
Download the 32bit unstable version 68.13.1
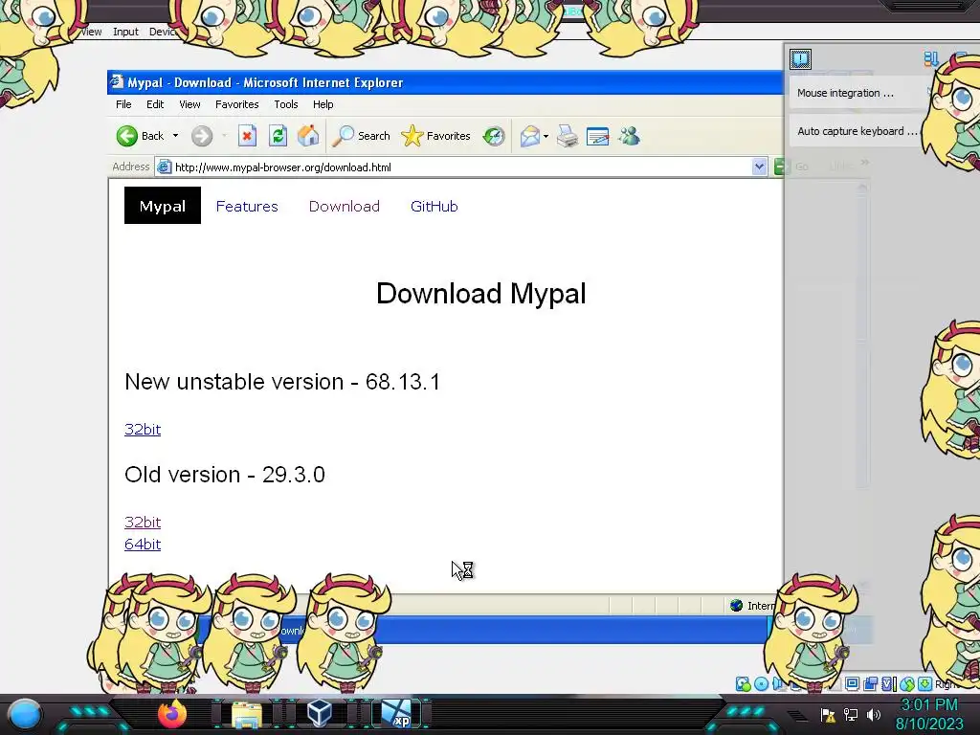(143, 430)
